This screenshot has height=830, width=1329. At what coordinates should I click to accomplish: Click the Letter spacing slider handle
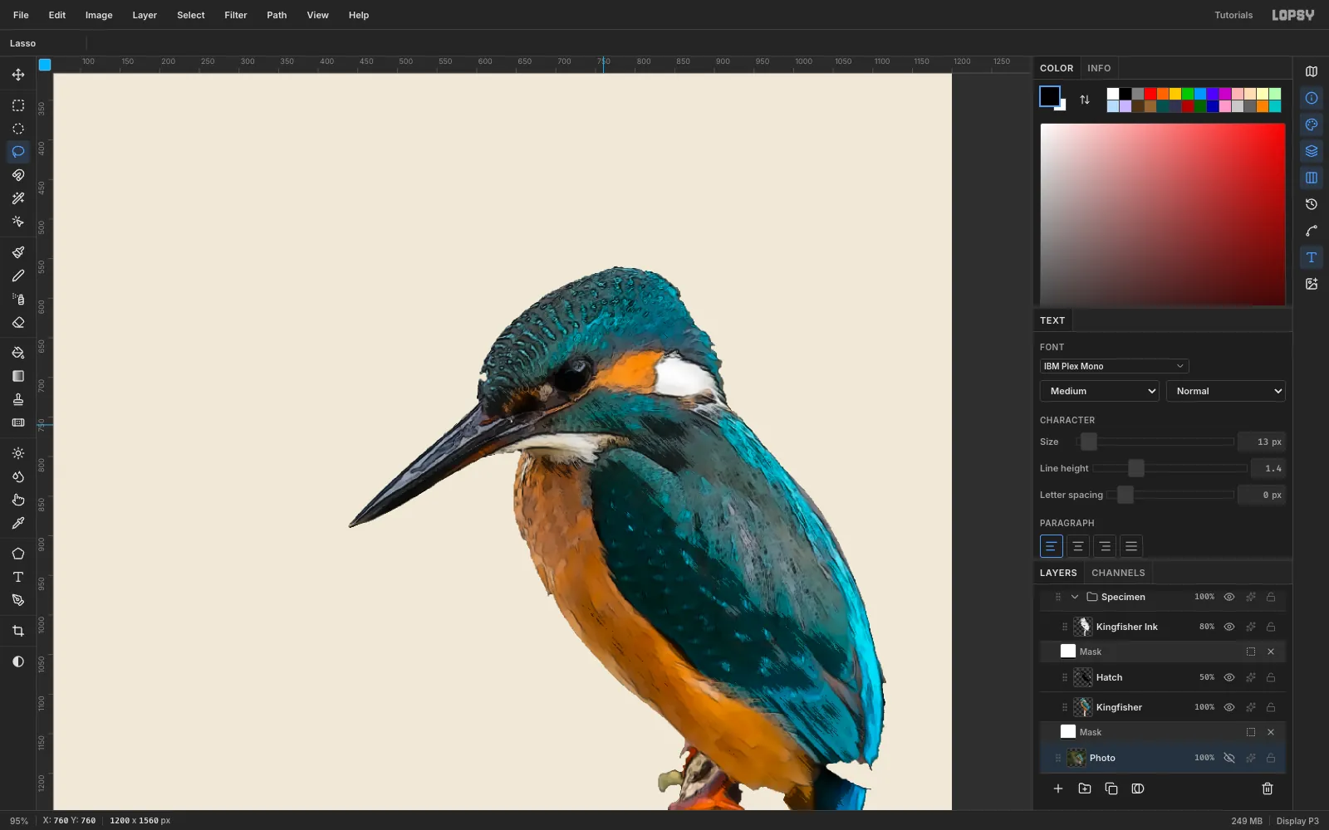point(1125,495)
